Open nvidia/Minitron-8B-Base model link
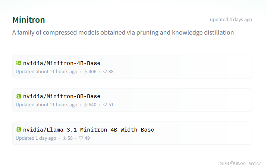Viewport: 267px width, 168px height. pyautogui.click(x=62, y=96)
